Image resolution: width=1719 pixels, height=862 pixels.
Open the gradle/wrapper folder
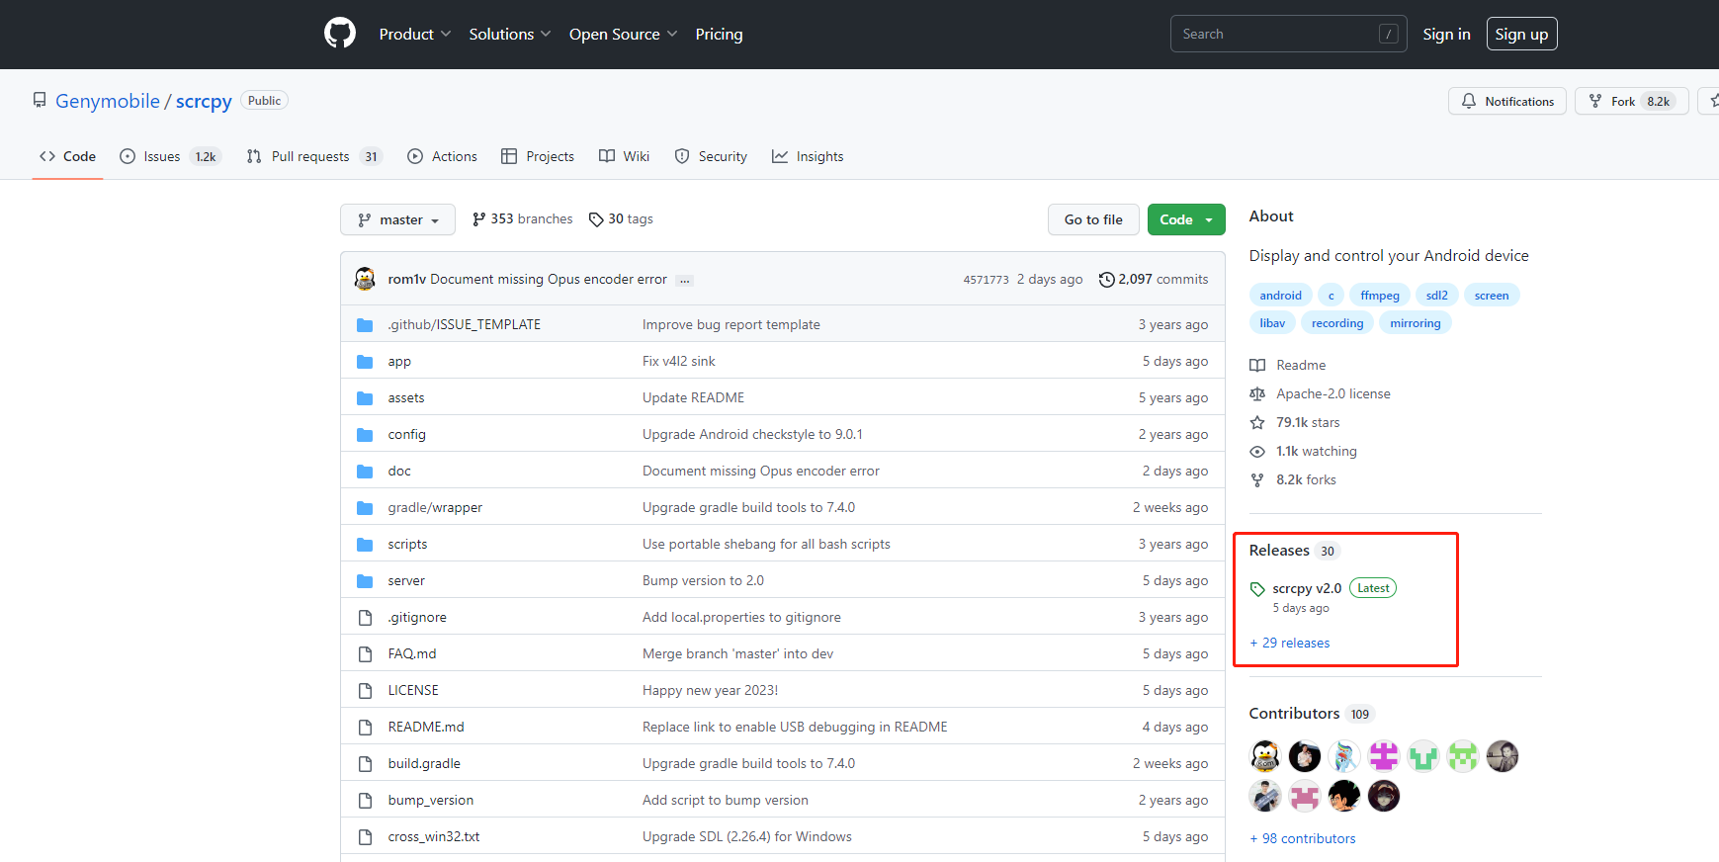(435, 508)
